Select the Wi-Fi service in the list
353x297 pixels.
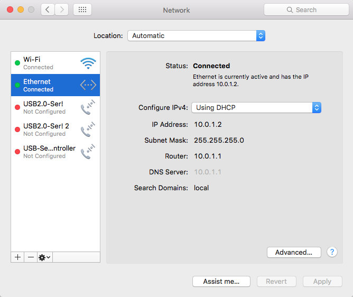55,63
